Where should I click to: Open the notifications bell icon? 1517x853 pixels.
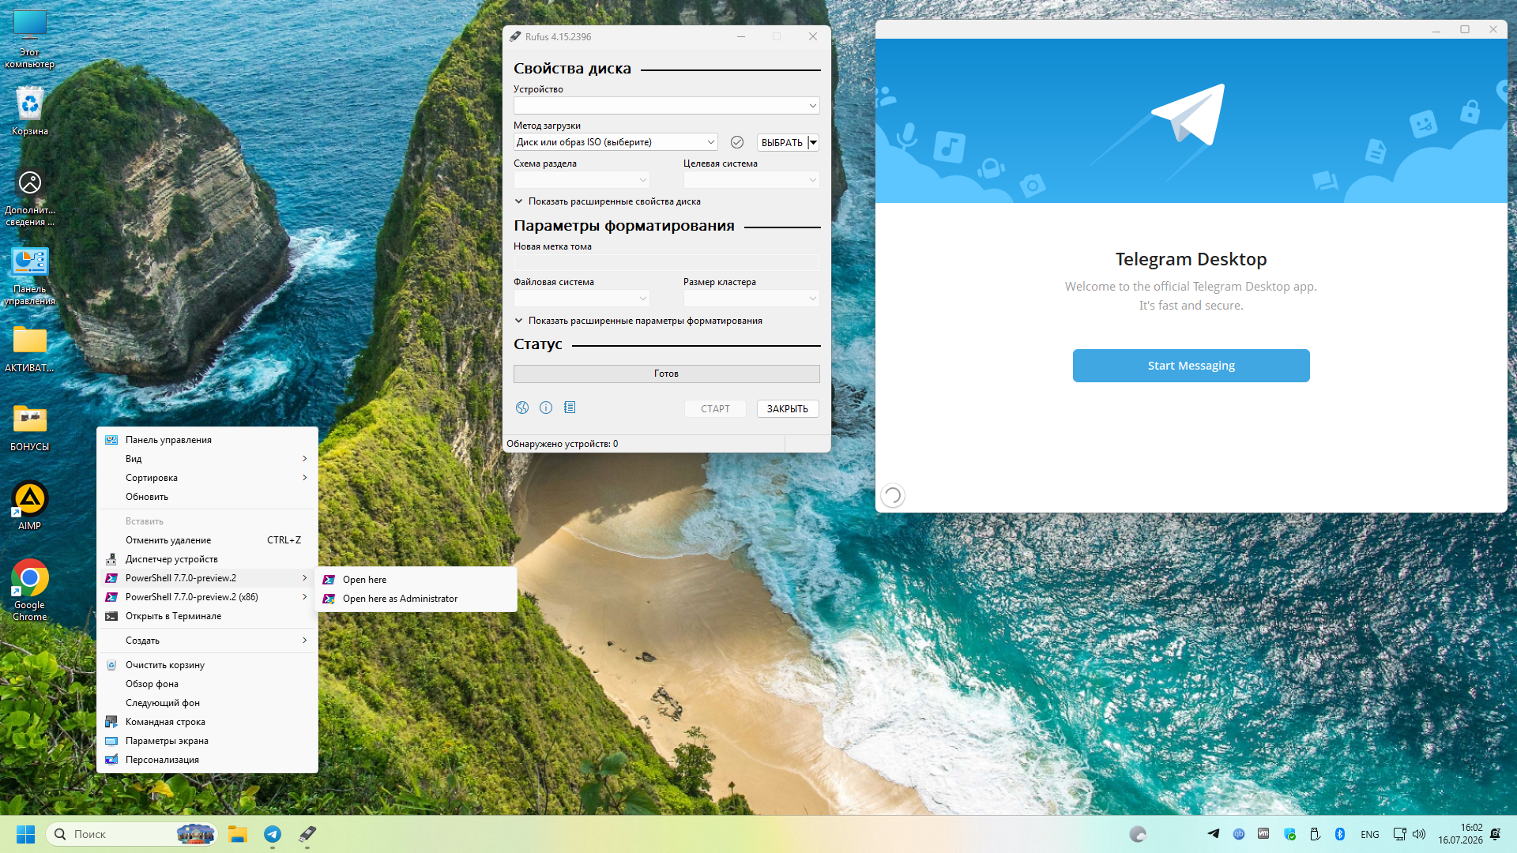click(x=1495, y=834)
